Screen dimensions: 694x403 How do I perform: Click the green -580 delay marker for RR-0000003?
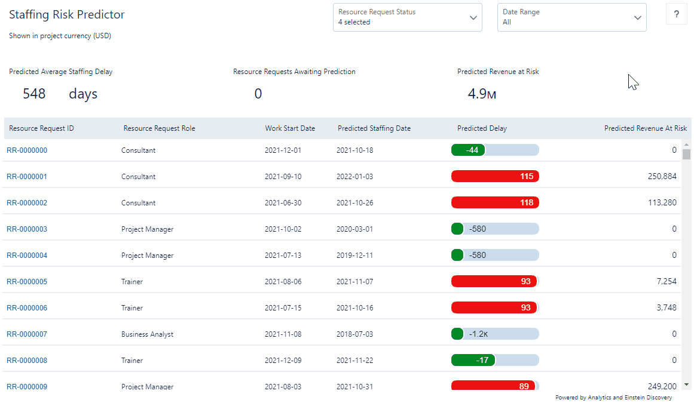tap(457, 229)
